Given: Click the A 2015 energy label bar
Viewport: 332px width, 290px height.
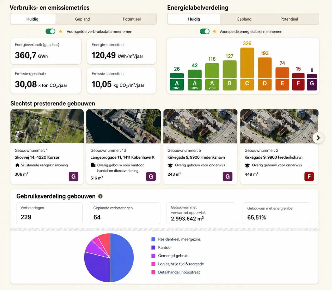Looking at the screenshot, I should (x=195, y=80).
